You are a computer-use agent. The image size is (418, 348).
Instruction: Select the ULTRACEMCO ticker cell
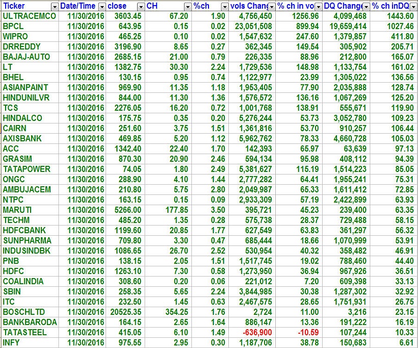pos(29,16)
